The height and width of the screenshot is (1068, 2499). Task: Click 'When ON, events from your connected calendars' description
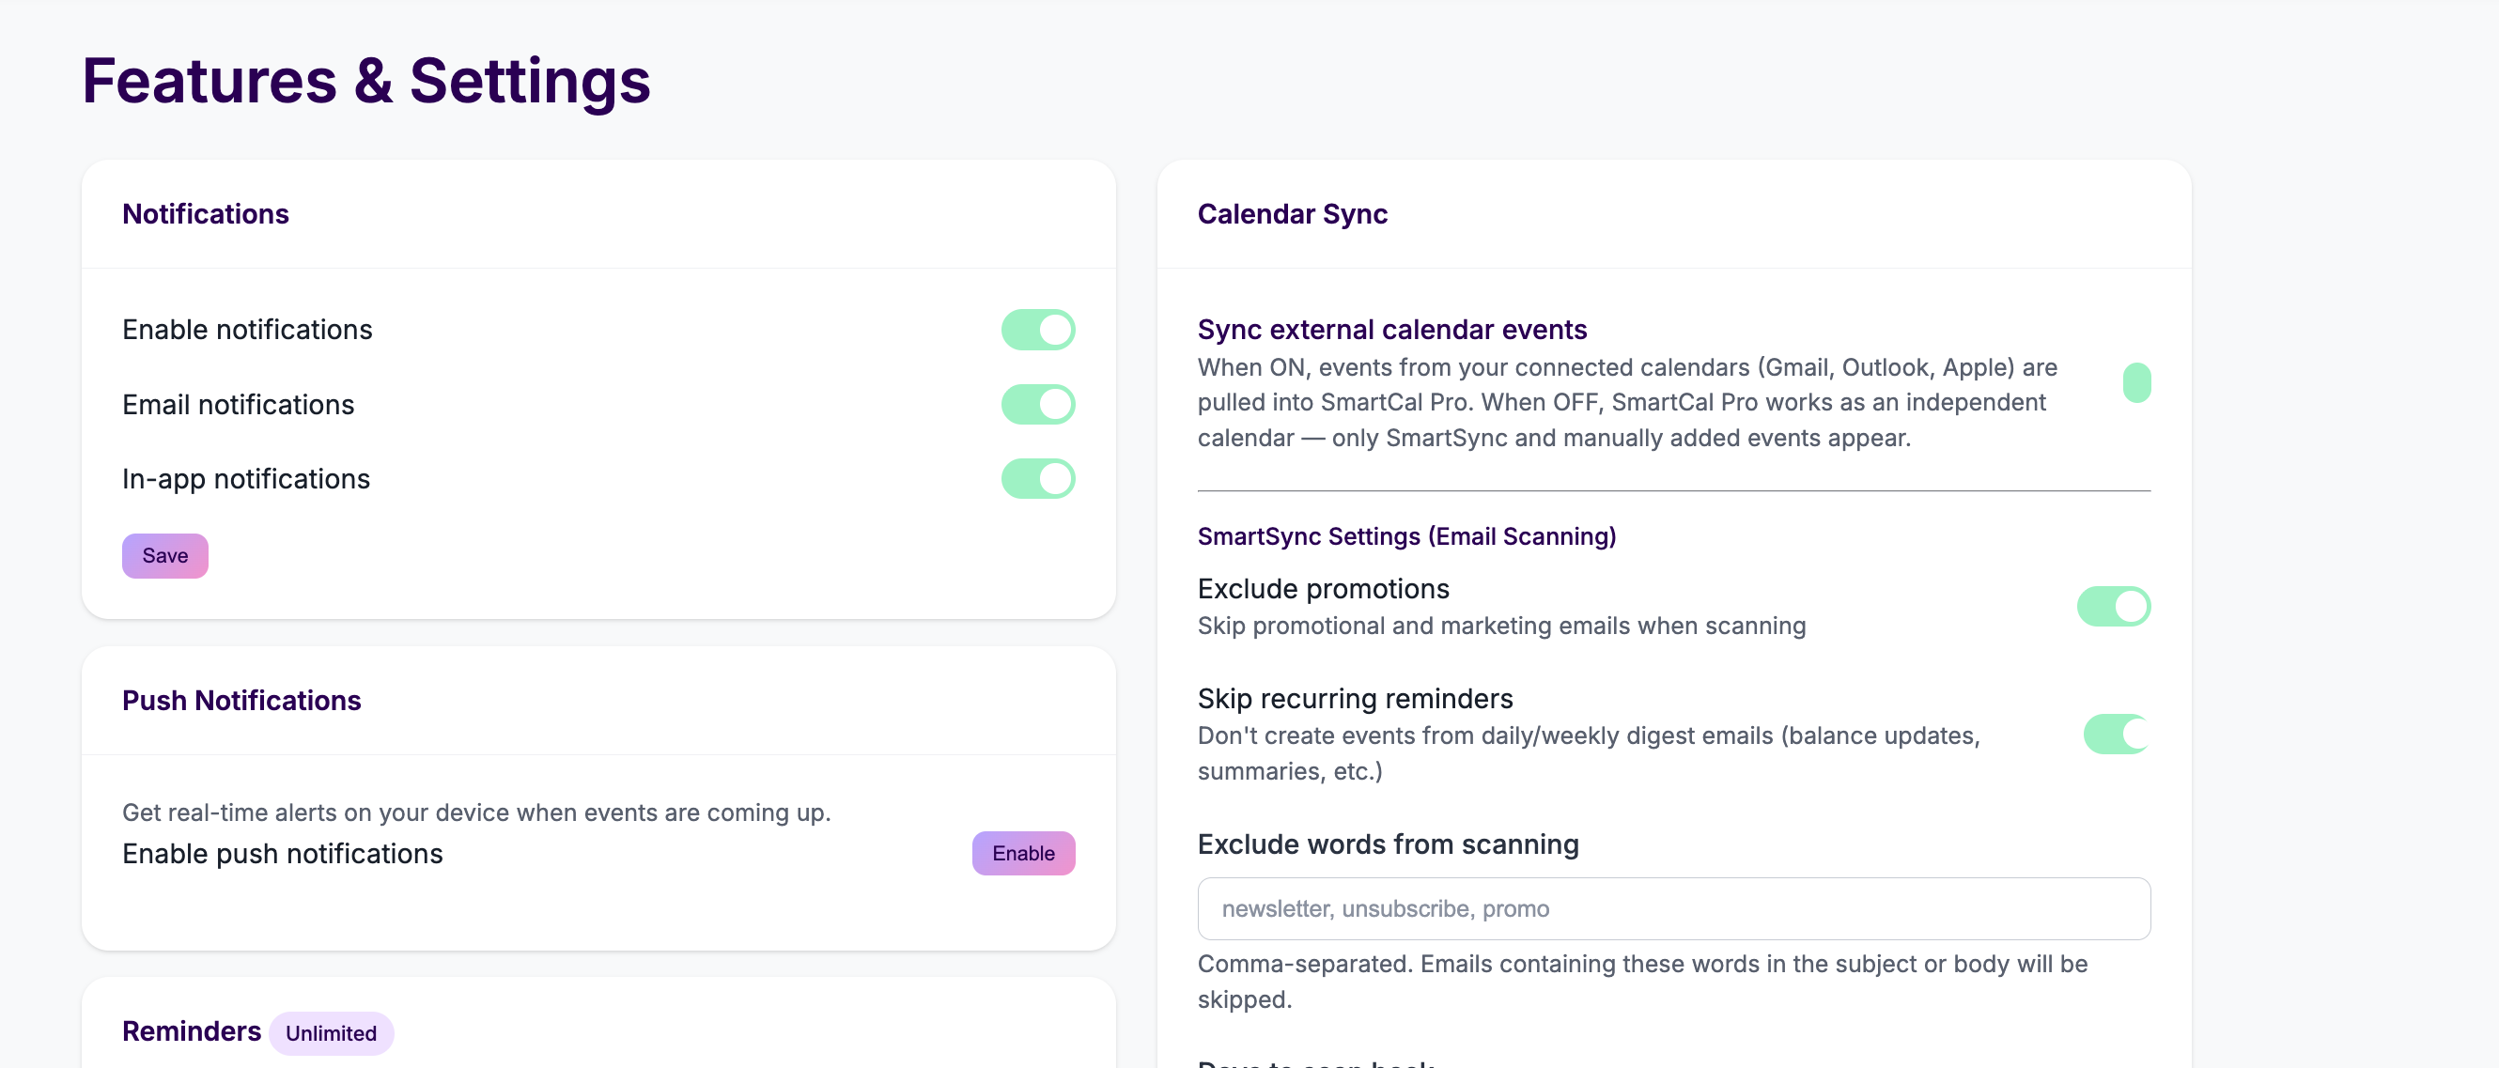(1627, 403)
